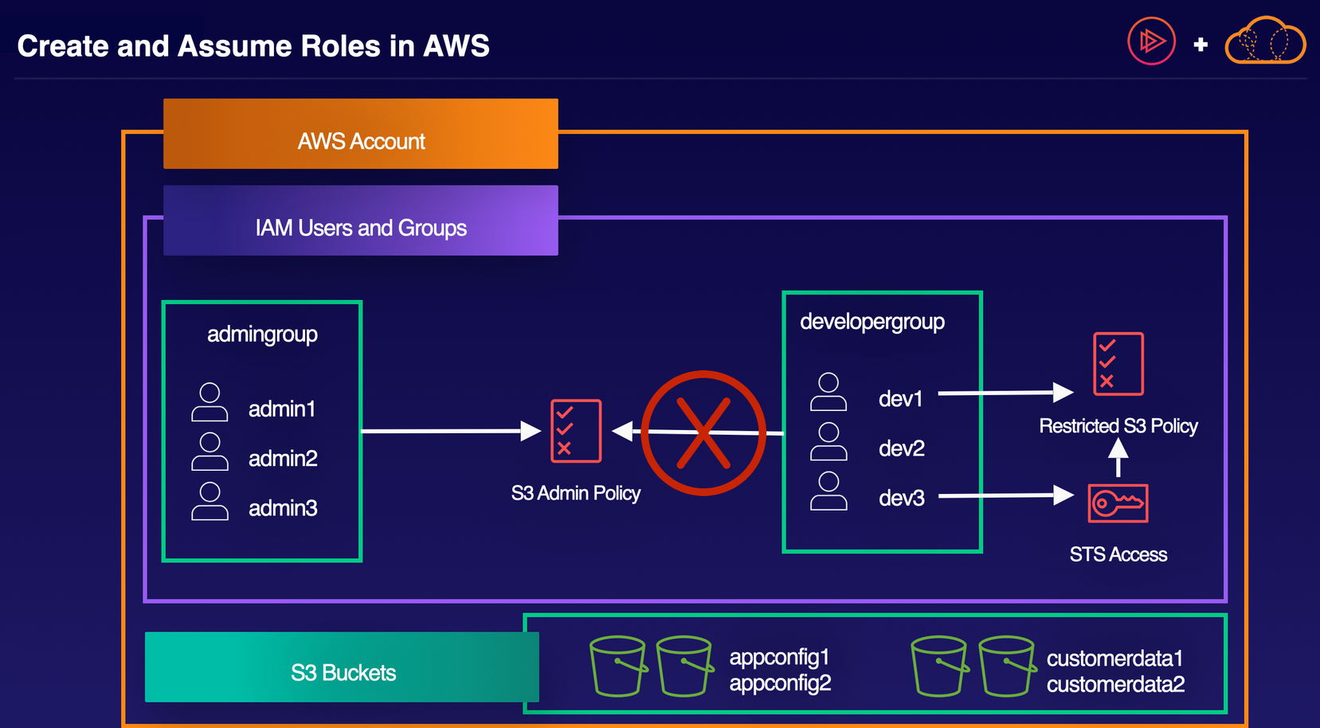Click the Pluralsight logo
Viewport: 1320px width, 728px height.
tap(1150, 41)
